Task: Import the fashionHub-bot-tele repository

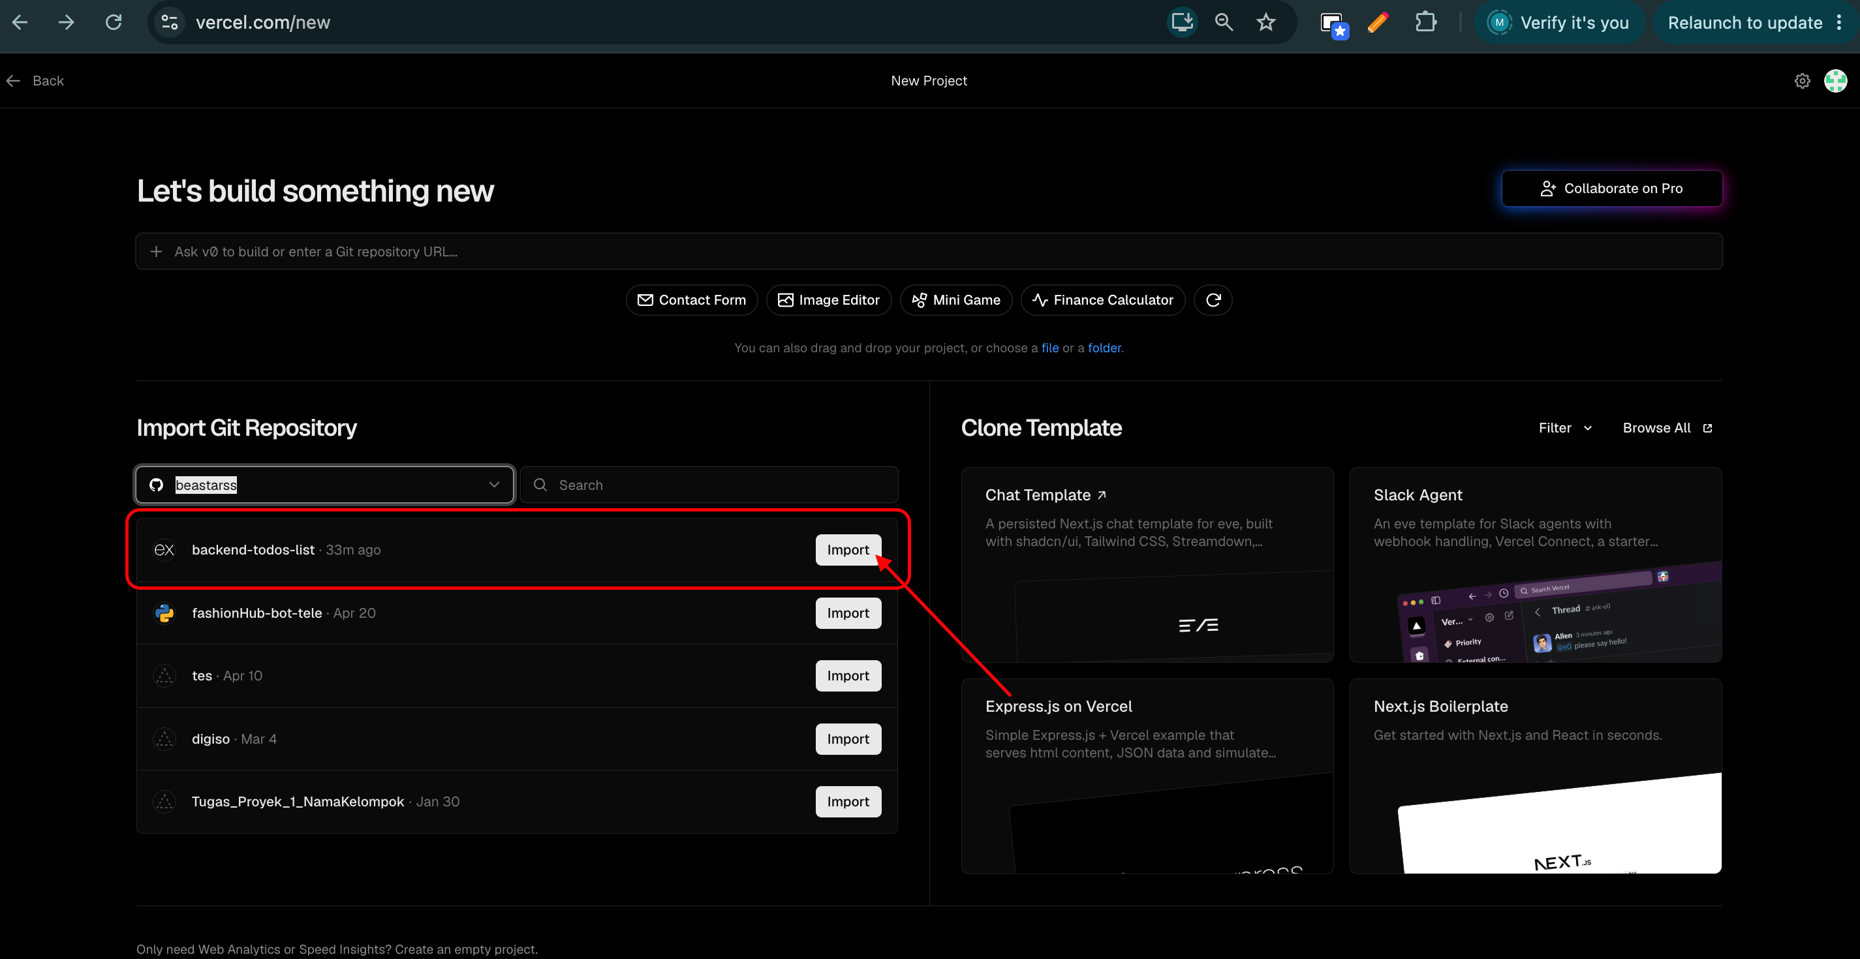Action: 848,613
